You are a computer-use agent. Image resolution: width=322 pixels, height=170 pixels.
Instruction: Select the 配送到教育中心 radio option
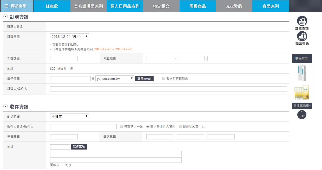[180, 127]
